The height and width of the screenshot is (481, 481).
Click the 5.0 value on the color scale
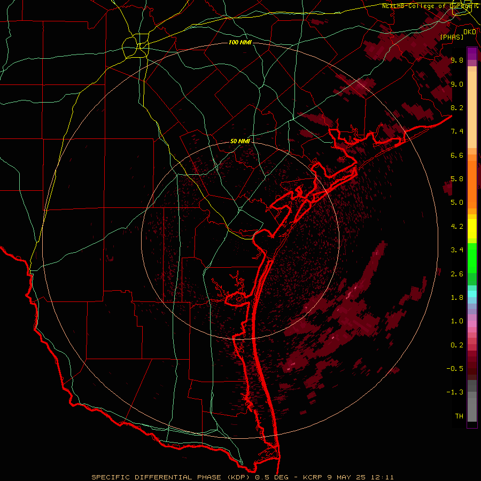tap(457, 203)
